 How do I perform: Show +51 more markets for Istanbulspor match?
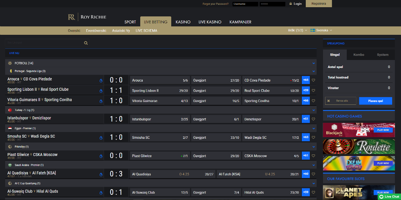306,119
